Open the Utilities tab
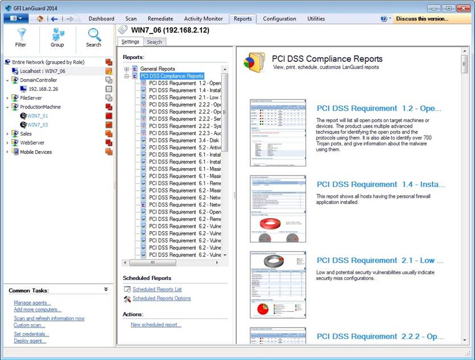 point(316,19)
